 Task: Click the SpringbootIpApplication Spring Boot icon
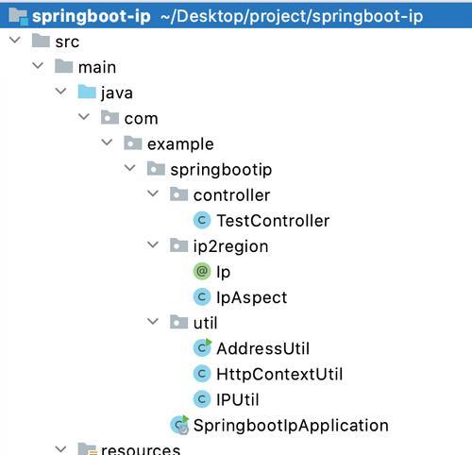point(179,425)
